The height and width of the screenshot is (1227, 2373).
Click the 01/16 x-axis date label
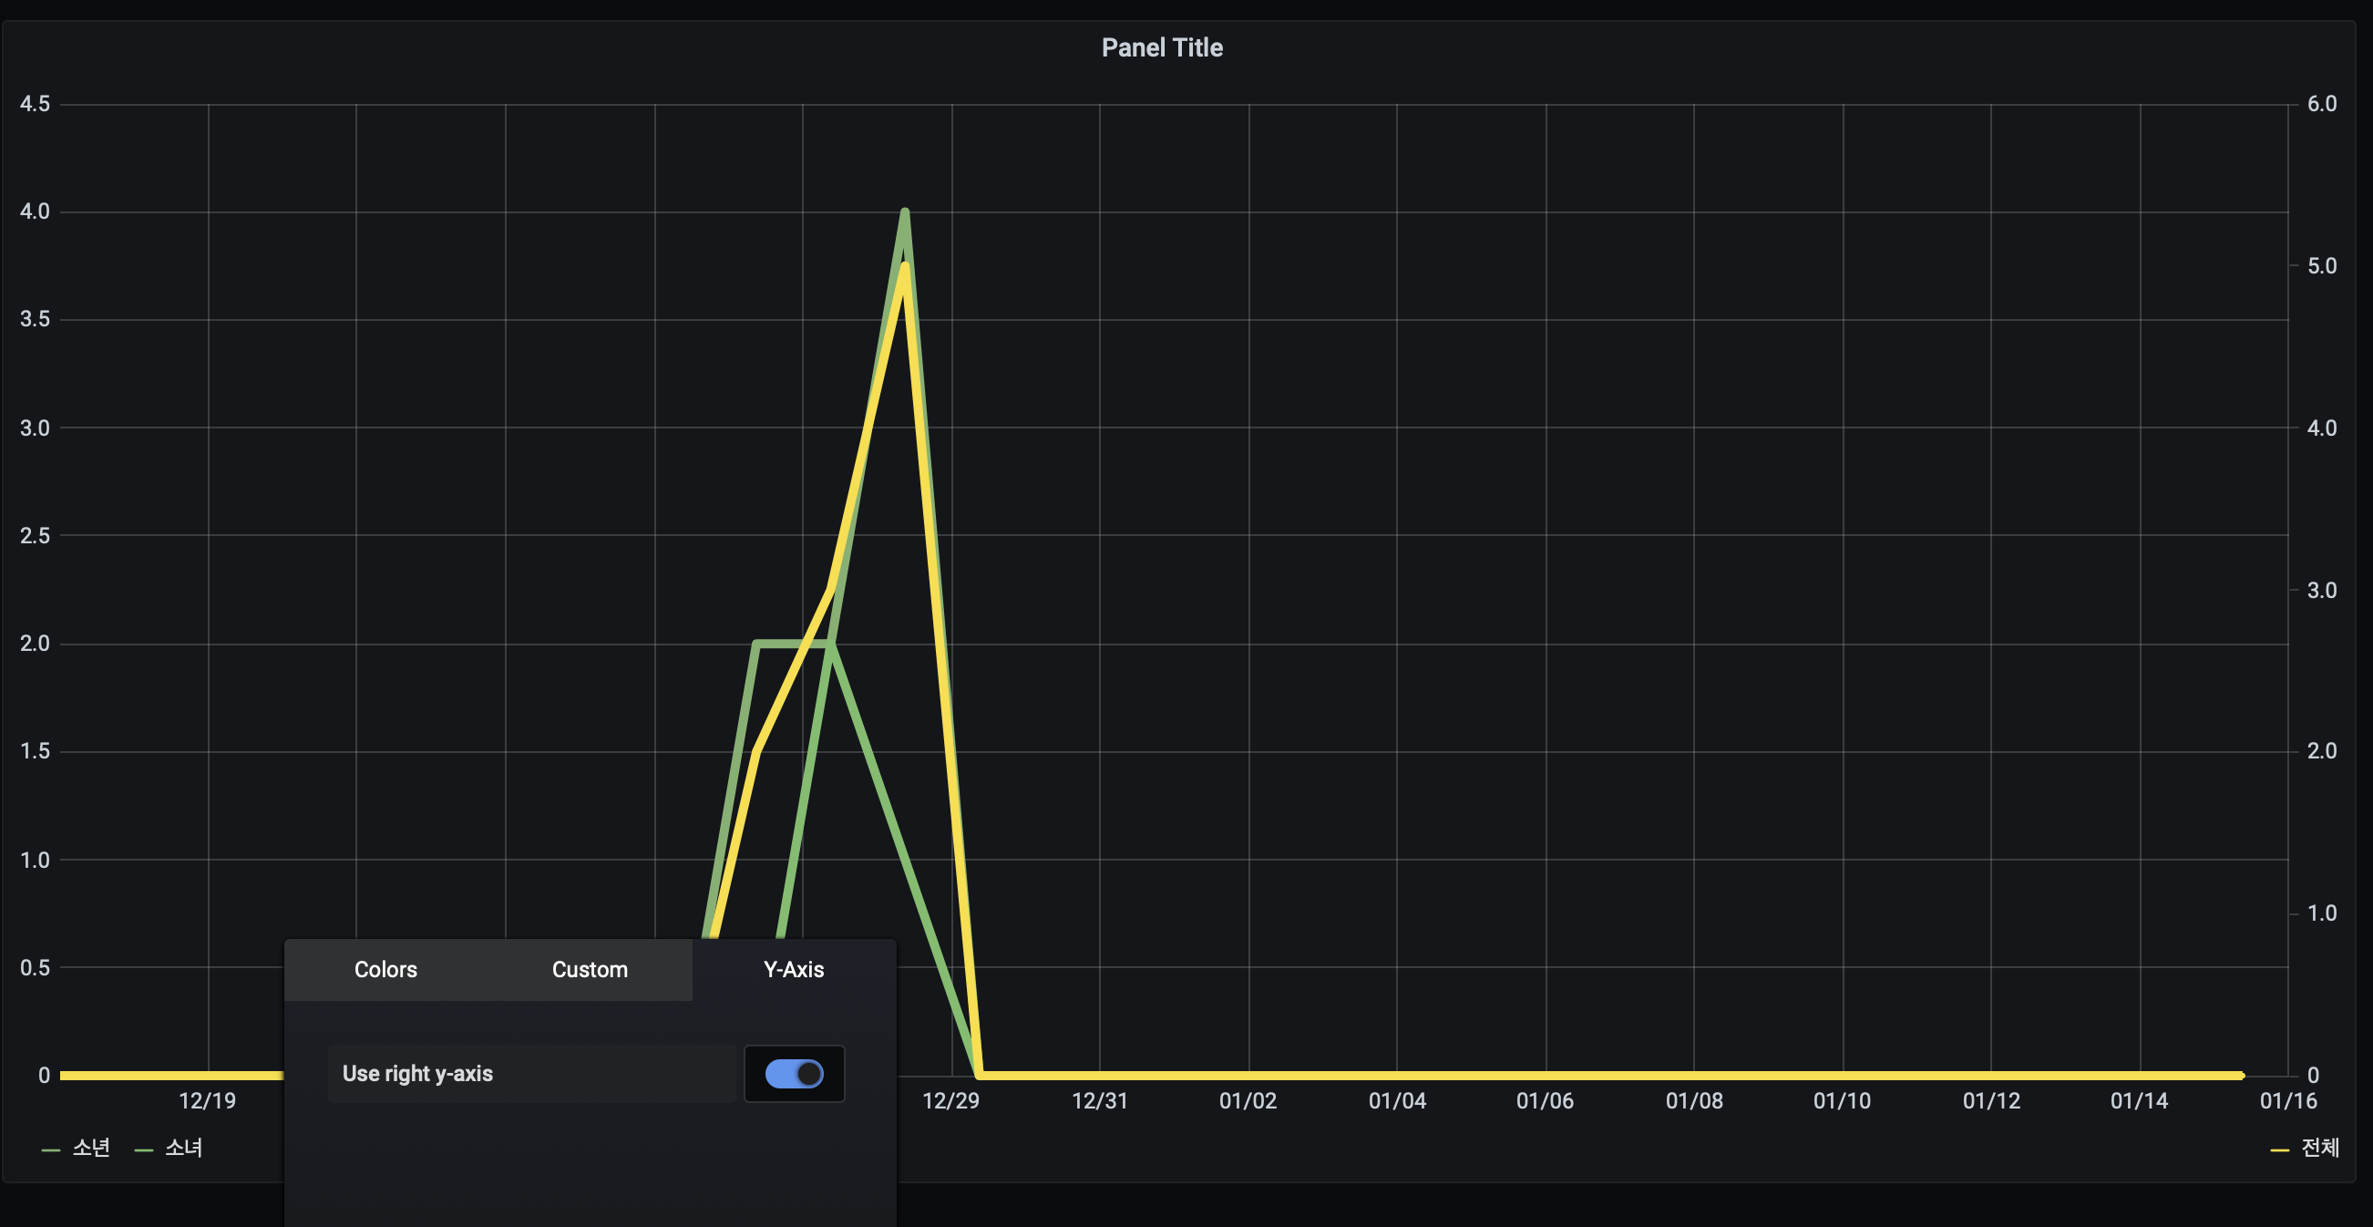point(2287,1101)
